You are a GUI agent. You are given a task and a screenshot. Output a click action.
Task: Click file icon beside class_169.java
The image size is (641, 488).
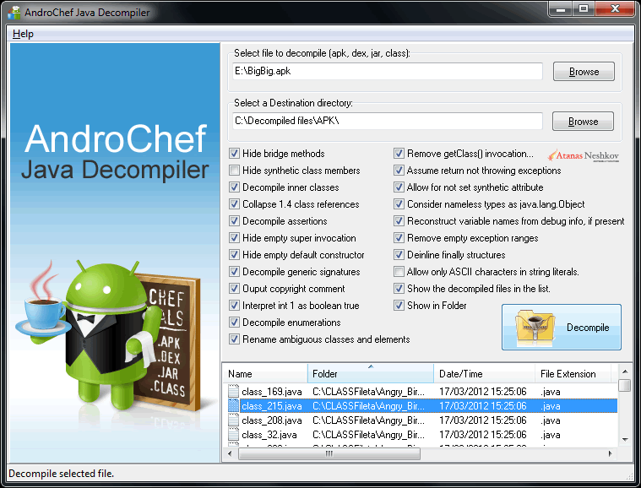(x=233, y=392)
